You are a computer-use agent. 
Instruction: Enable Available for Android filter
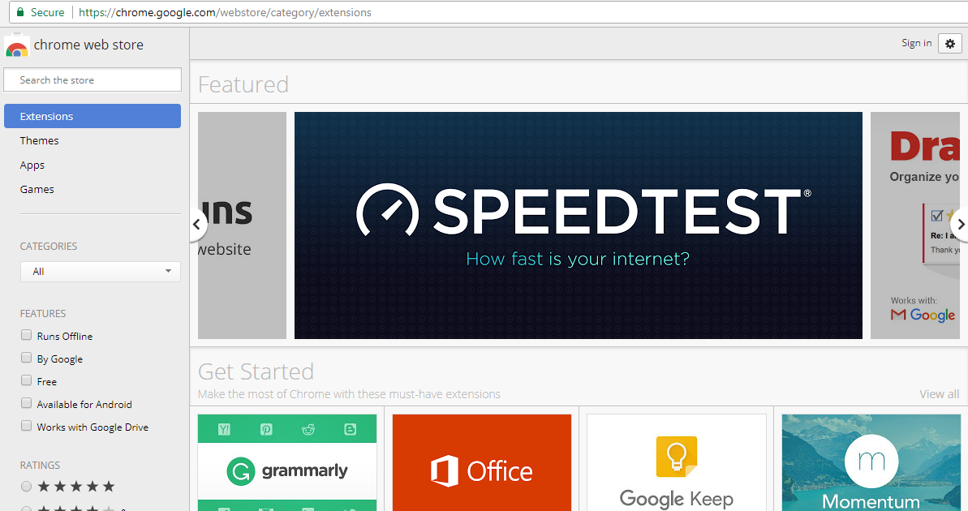point(26,403)
